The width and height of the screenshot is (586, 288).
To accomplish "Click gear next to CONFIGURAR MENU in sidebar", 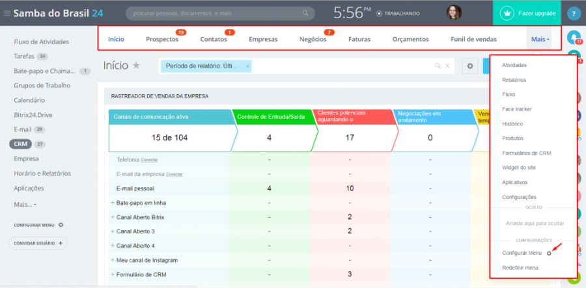I will click(61, 225).
